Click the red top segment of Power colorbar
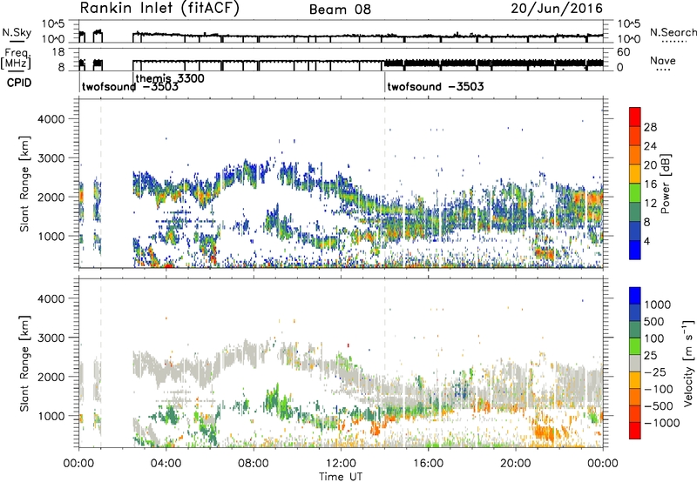The height and width of the screenshot is (482, 697). tap(635, 117)
